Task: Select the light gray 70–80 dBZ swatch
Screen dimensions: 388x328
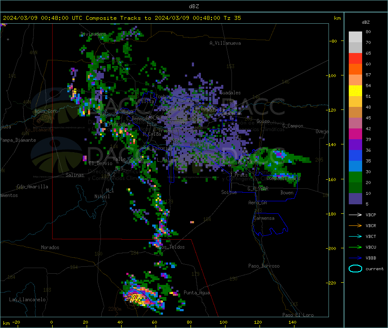Action: 355,37
